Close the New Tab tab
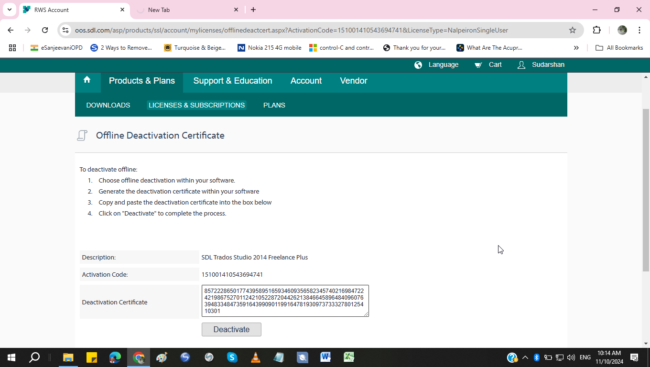This screenshot has width=650, height=367. click(x=236, y=10)
